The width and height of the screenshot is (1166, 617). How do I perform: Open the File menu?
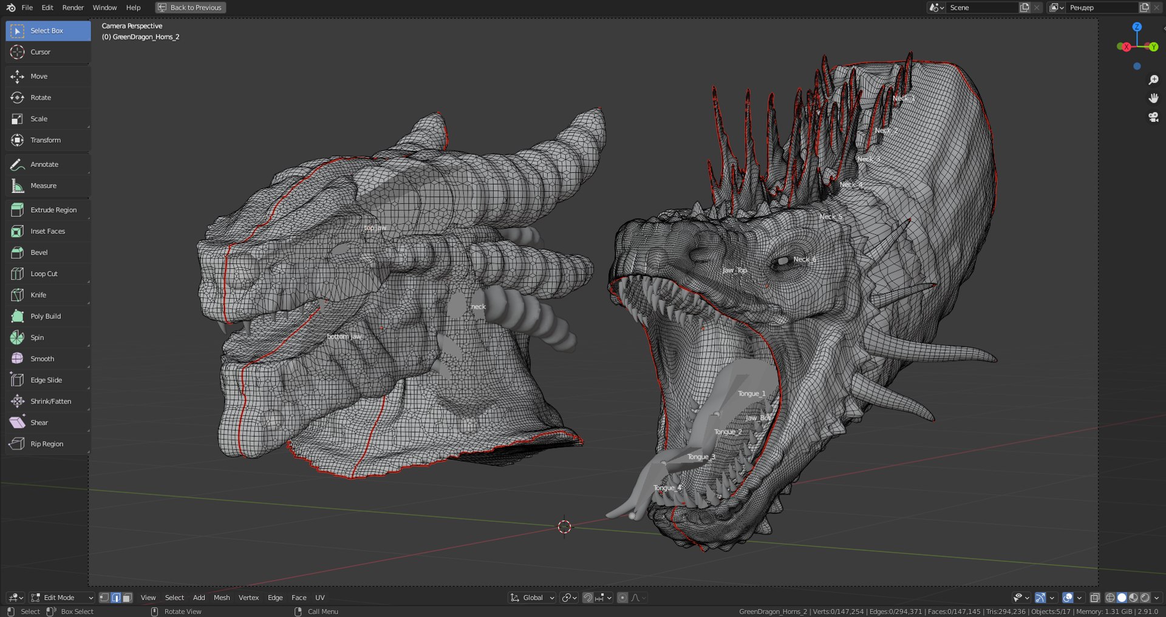[27, 7]
